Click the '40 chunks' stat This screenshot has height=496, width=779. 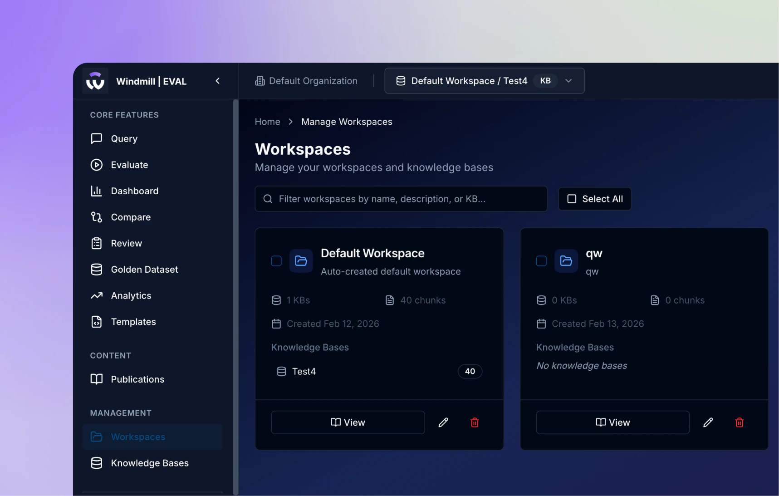[x=416, y=300]
